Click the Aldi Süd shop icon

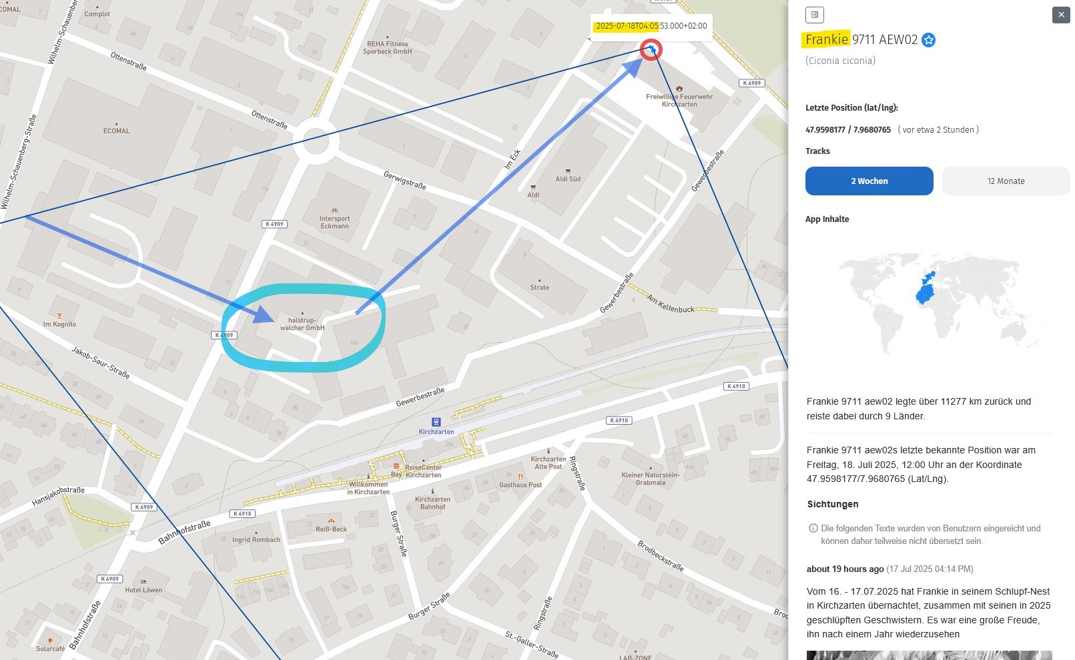568,171
